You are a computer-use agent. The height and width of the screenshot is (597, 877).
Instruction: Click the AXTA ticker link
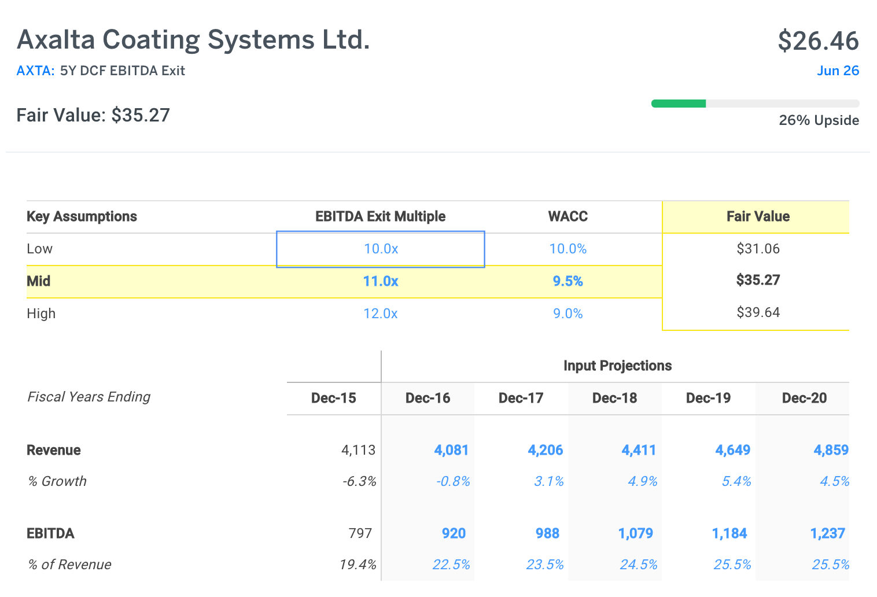(35, 71)
